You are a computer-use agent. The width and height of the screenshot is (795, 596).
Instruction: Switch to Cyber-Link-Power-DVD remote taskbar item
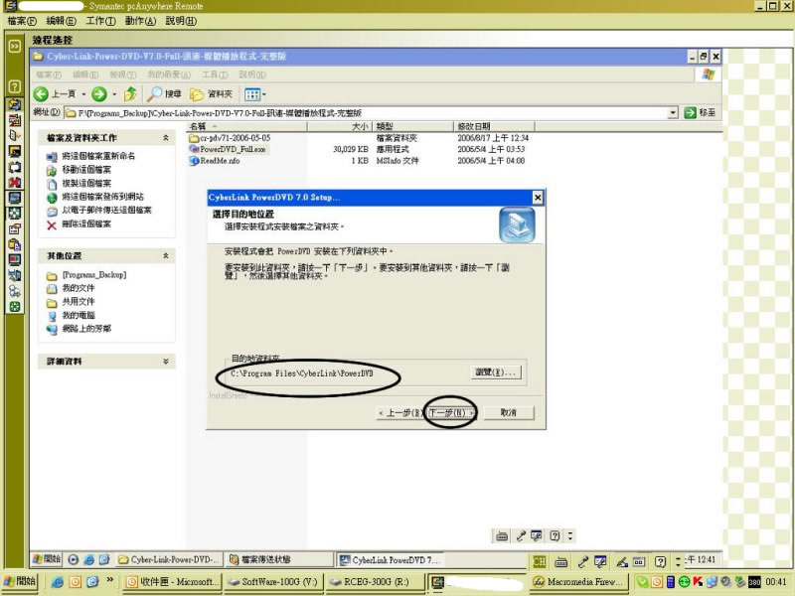coord(169,559)
